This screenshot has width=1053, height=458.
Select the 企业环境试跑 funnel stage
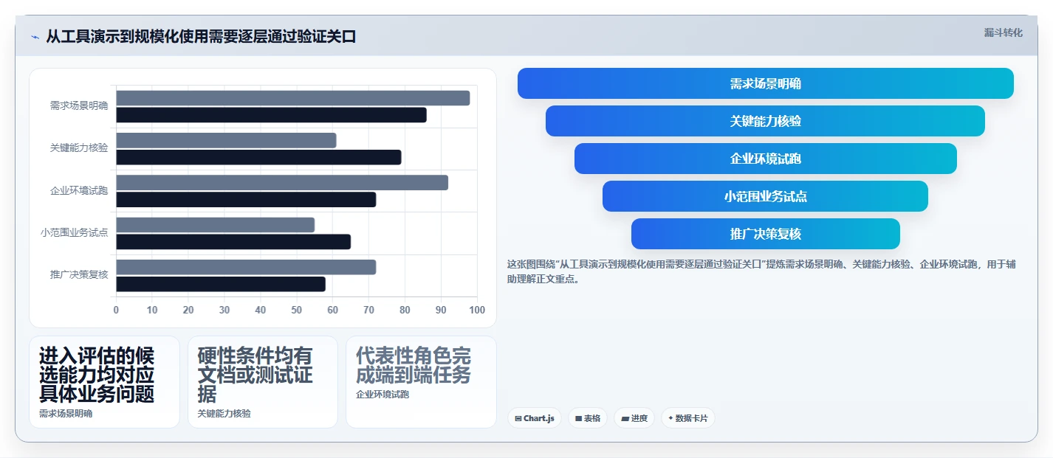tap(766, 159)
